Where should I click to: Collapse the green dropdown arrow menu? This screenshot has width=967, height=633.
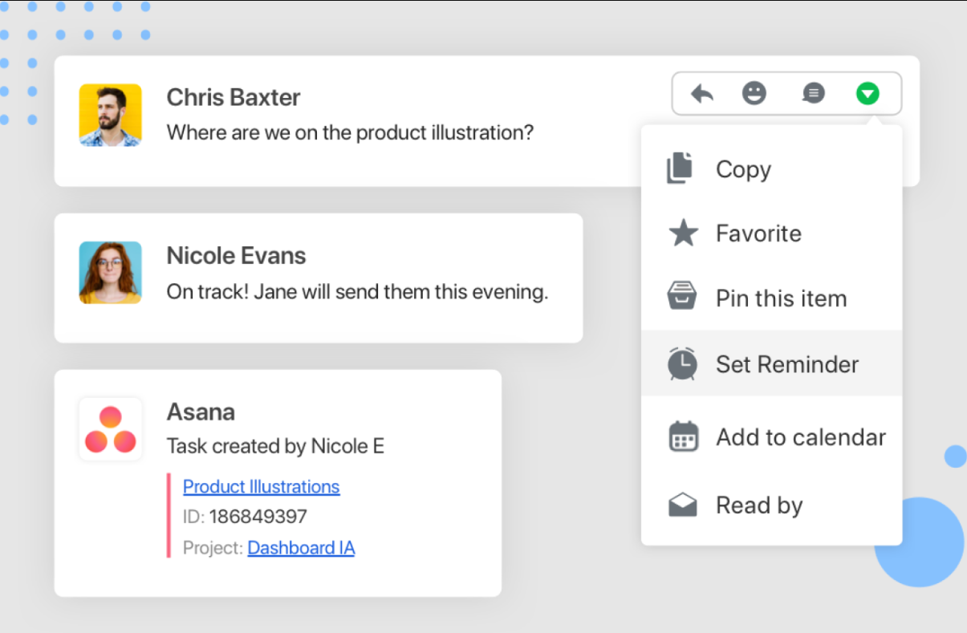[867, 94]
